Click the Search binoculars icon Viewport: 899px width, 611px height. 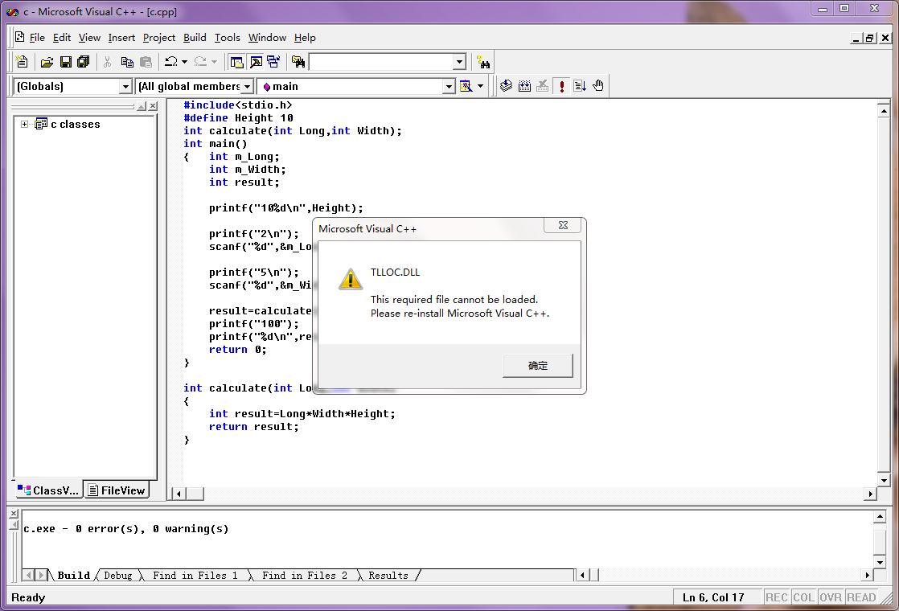tap(483, 62)
